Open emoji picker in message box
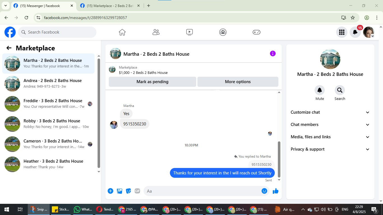Viewport: 383px width, 215px height. pos(264,191)
